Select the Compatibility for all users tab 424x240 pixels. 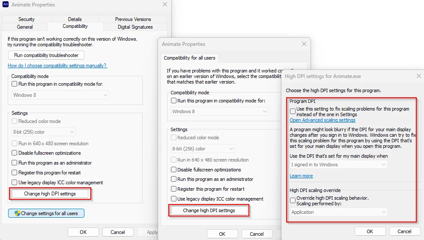coord(190,58)
